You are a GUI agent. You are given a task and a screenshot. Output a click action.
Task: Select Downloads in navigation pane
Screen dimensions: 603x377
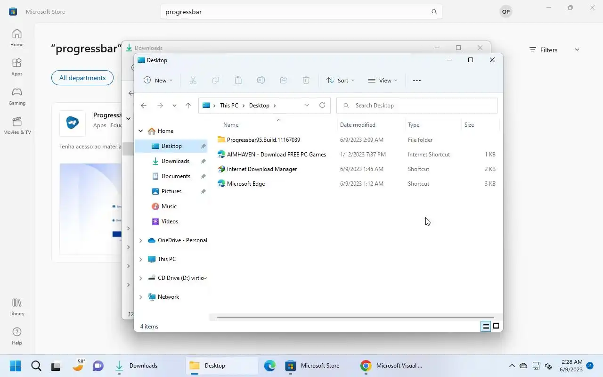[171, 161]
